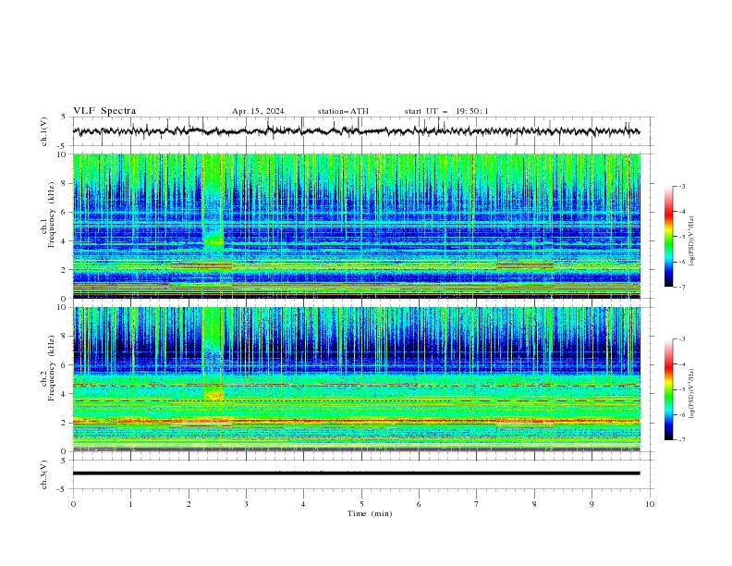
Task: Click the 'station=ATH' label
Action: tap(343, 111)
